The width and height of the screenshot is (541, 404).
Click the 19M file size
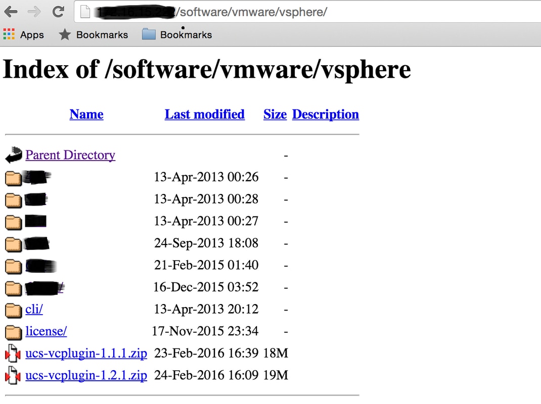[276, 375]
